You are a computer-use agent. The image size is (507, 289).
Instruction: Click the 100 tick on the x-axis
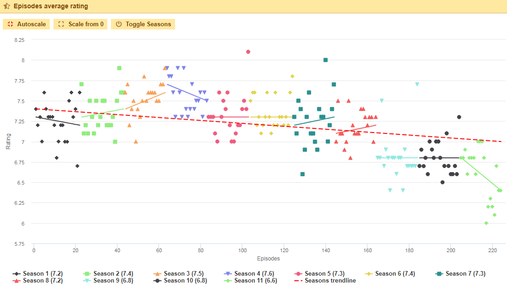click(243, 250)
